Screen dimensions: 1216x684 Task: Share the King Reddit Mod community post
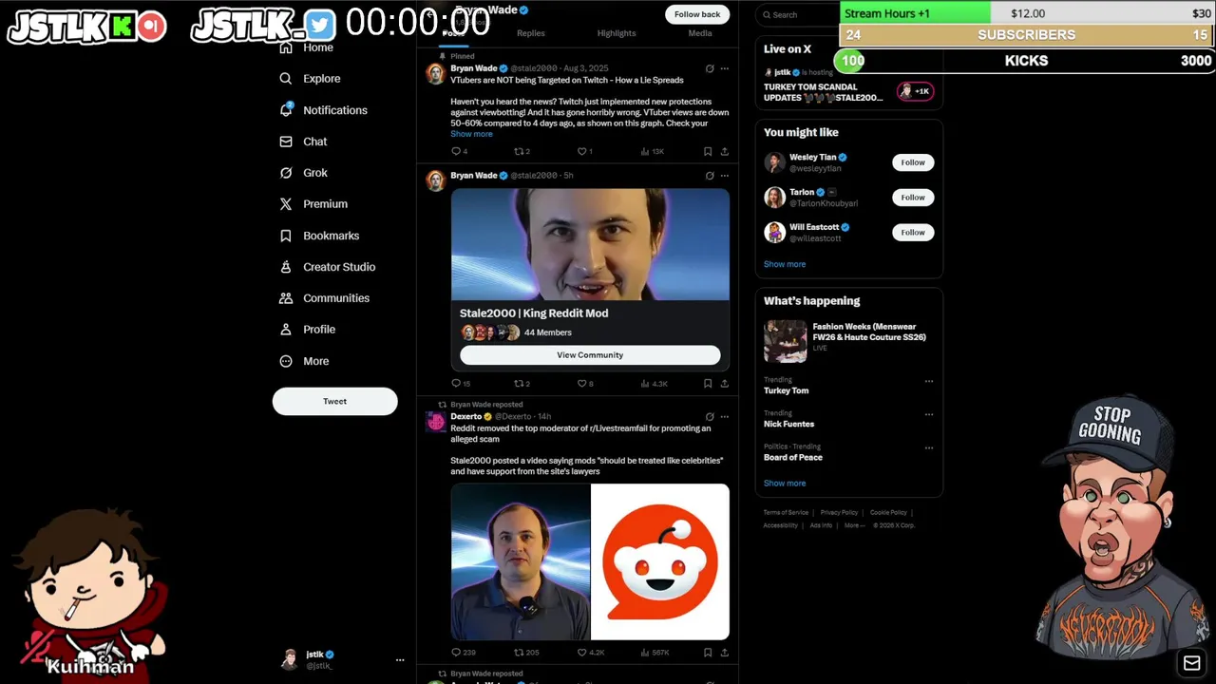pos(724,384)
